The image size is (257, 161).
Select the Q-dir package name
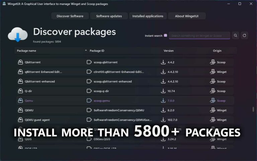(28, 91)
